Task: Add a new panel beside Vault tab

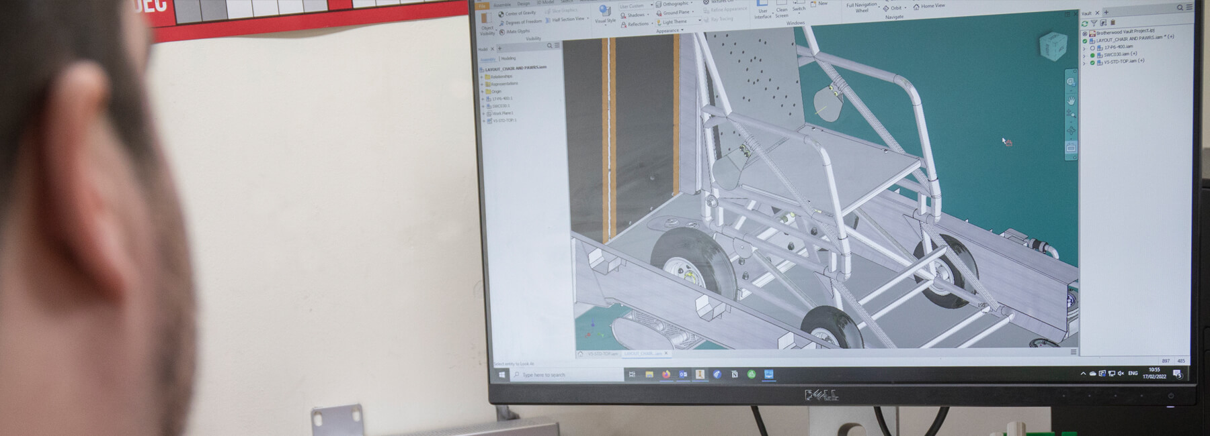Action: click(x=1106, y=12)
